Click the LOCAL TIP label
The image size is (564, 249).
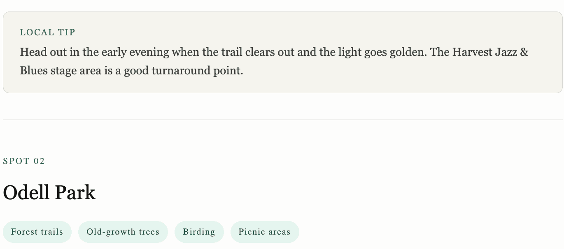click(48, 32)
